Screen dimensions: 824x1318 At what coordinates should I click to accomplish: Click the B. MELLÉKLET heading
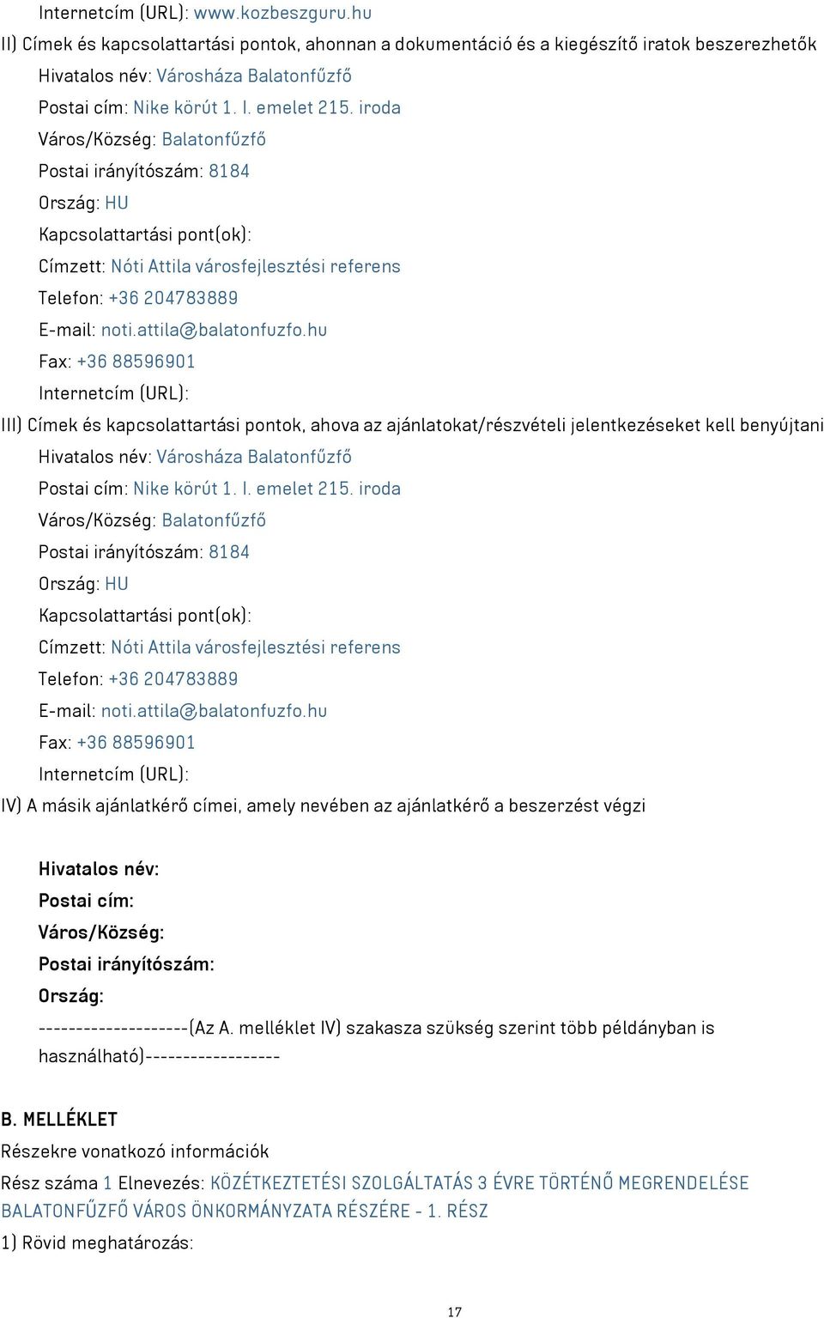coord(59,1120)
